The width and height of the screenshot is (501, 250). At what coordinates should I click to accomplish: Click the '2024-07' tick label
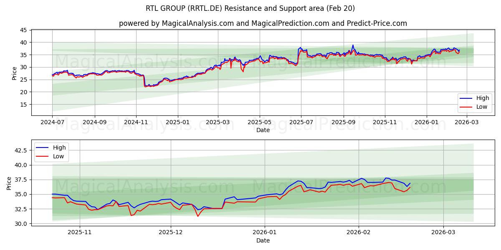tap(52, 122)
